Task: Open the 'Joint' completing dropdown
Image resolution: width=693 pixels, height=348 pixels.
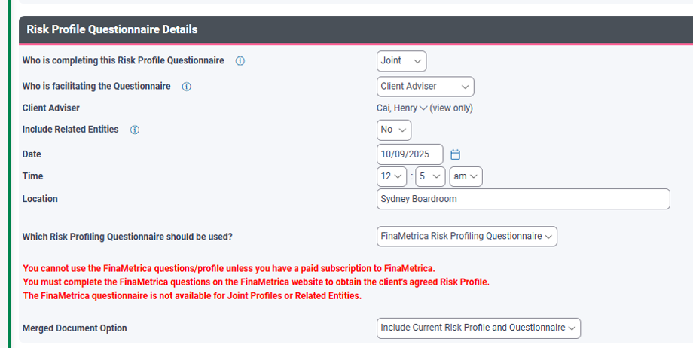Action: 401,61
